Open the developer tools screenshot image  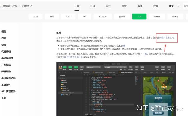(116, 89)
